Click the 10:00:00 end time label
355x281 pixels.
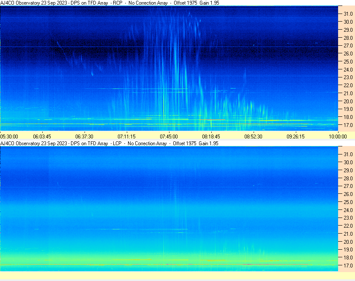[x=338, y=137]
